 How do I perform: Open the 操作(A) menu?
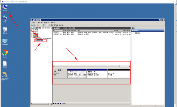coord(40,23)
